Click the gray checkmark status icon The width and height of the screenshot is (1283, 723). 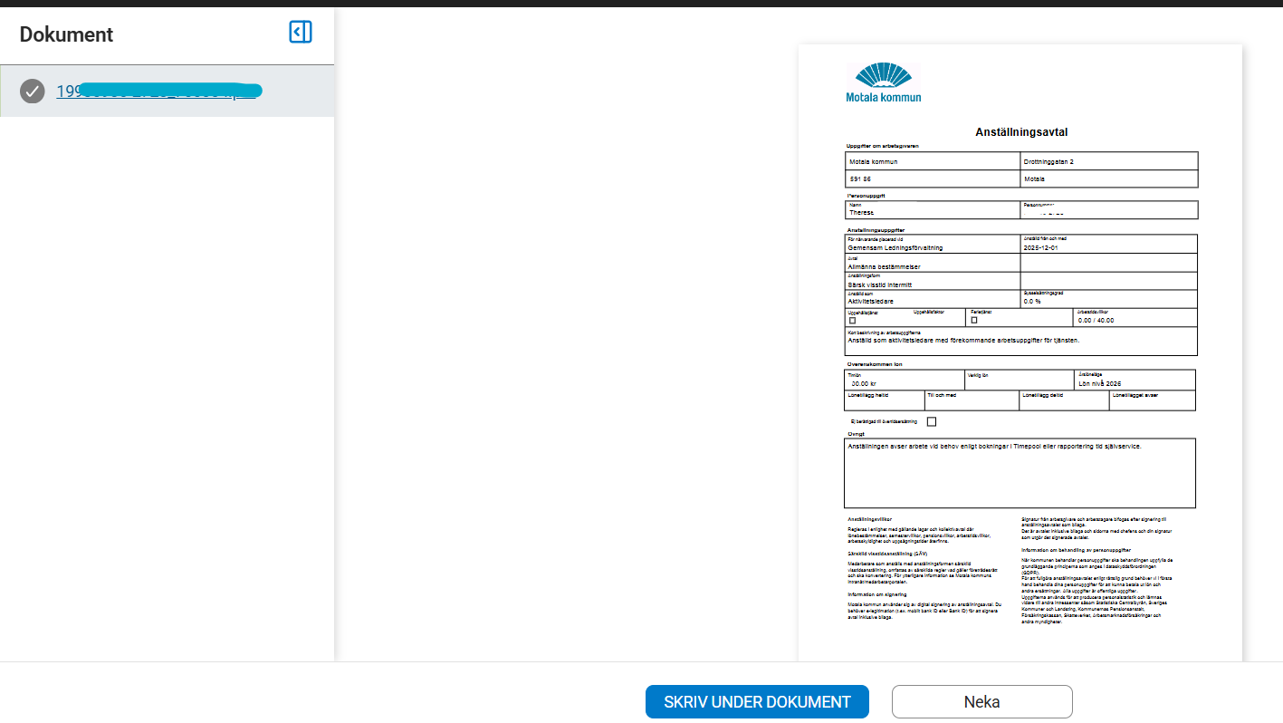click(33, 91)
